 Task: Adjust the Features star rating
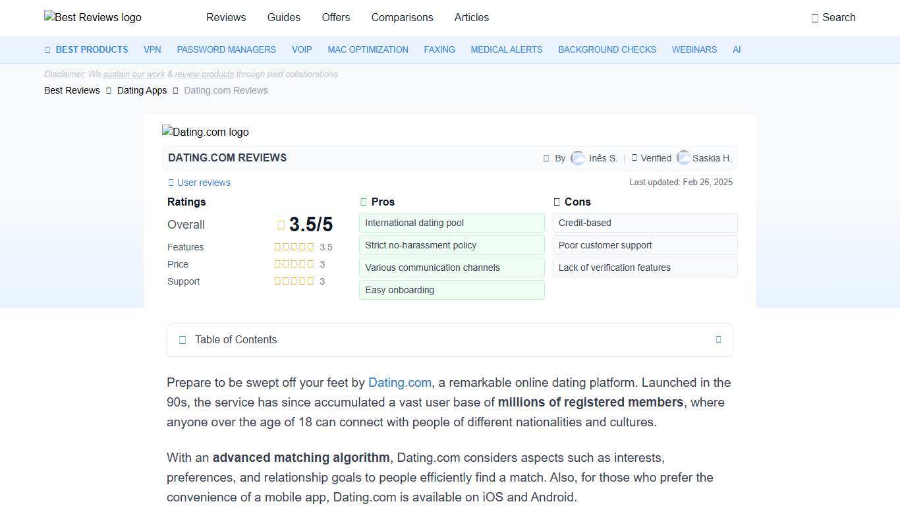tap(295, 246)
